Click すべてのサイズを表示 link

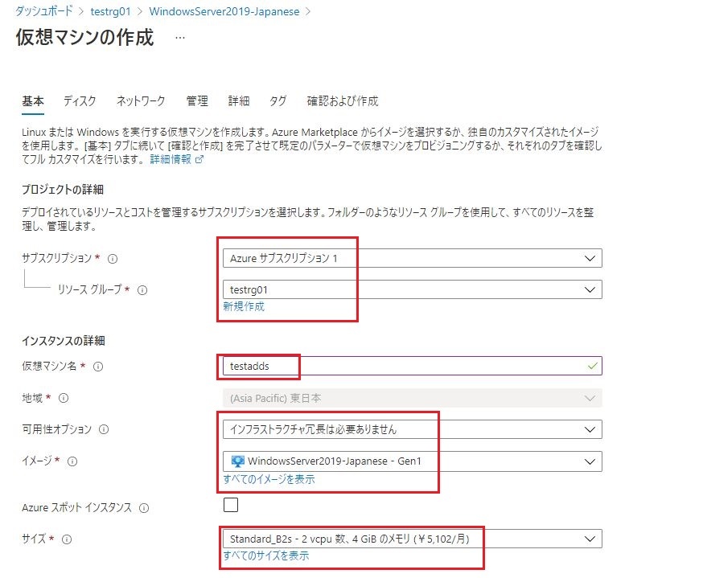coord(266,555)
